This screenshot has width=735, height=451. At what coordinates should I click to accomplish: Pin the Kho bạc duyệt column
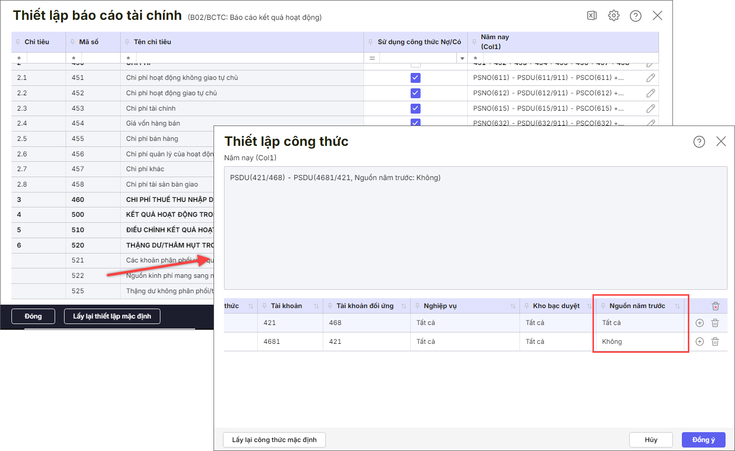click(x=527, y=306)
